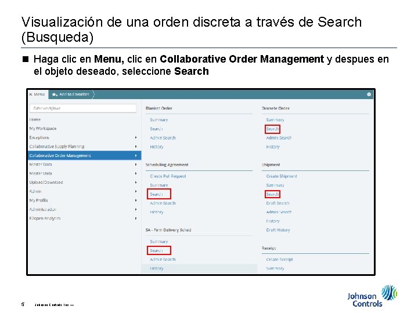Open Admin Search under Scheduling Agreement

163,203
